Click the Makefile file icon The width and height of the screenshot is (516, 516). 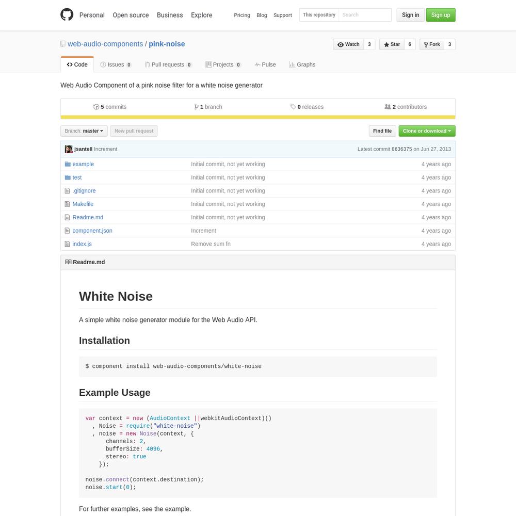pyautogui.click(x=67, y=204)
